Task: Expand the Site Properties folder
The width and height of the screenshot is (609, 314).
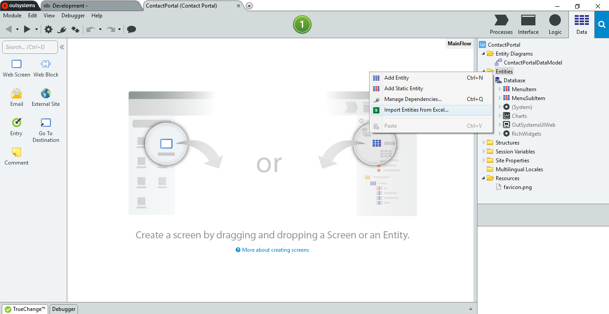Action: click(484, 161)
